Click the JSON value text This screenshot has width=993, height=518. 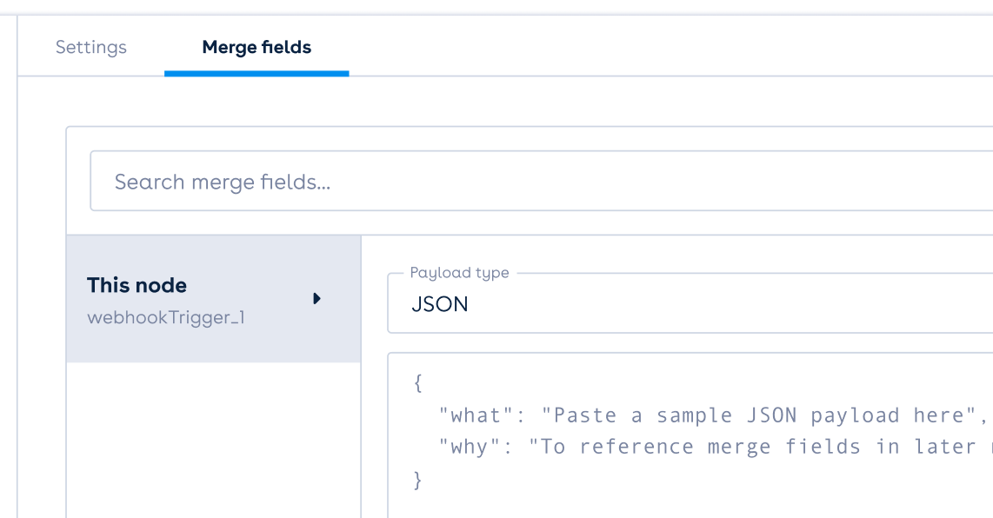pos(439,304)
